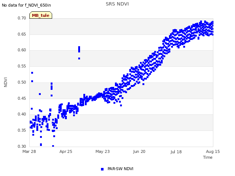Click the outlier data point near 0.53

[32, 73]
